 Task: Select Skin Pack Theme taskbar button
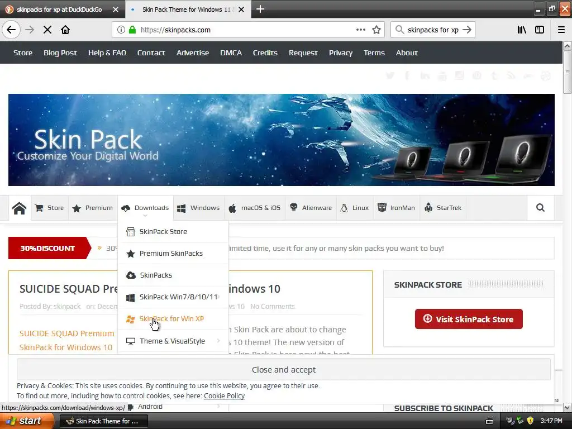pos(103,421)
